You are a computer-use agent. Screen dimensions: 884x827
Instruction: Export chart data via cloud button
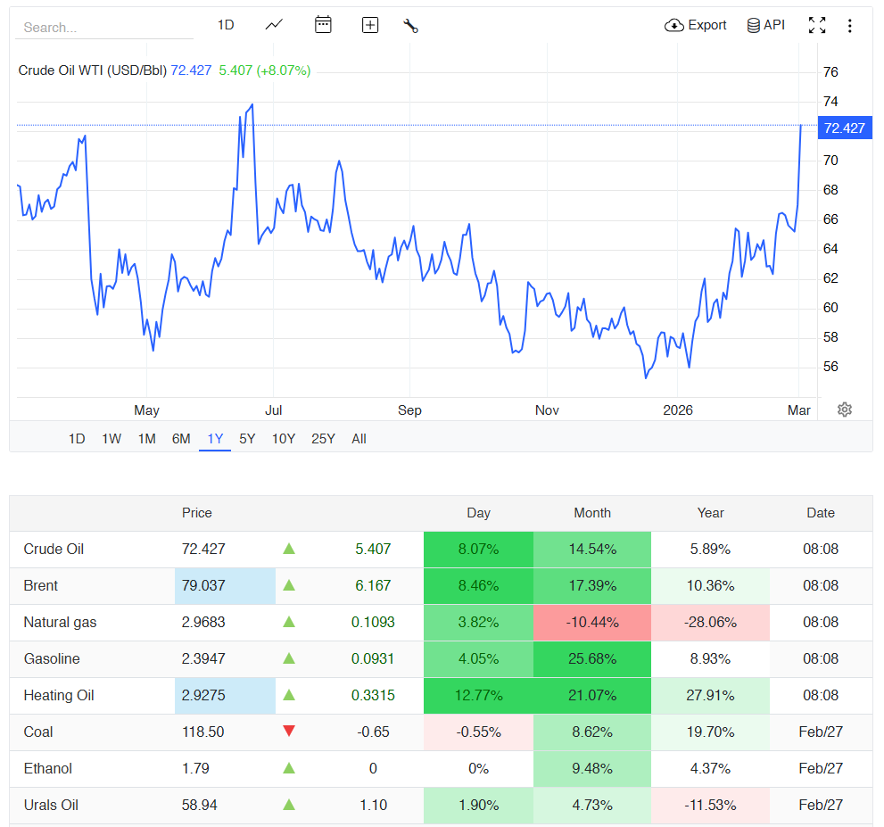pos(696,25)
